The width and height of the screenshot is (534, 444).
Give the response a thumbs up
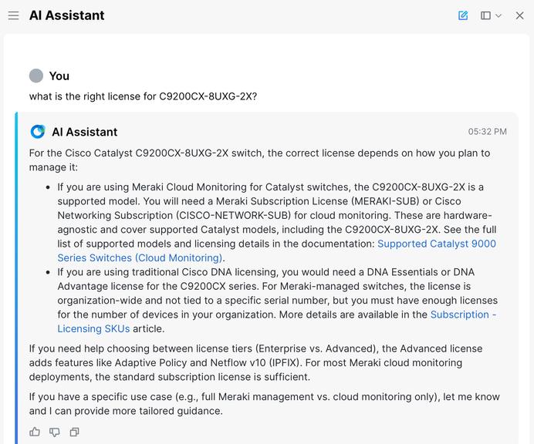pos(35,432)
